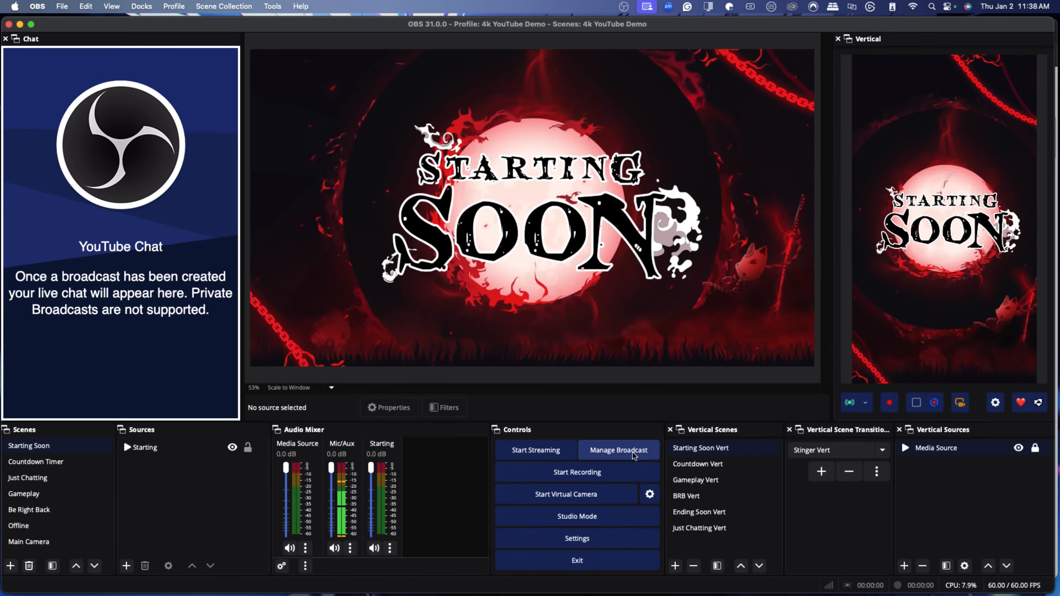Enter Studio Mode

[577, 516]
